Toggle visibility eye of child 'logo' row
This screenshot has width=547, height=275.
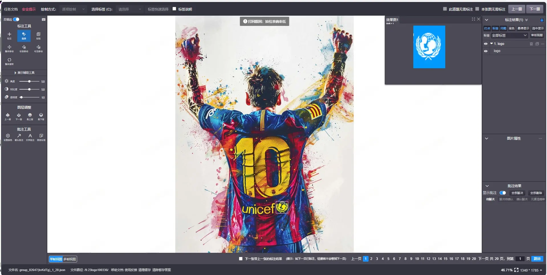coord(486,51)
